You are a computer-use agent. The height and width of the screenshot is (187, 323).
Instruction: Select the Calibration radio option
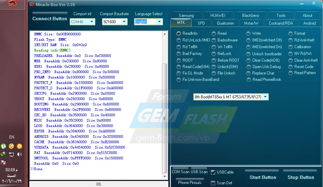point(300,47)
